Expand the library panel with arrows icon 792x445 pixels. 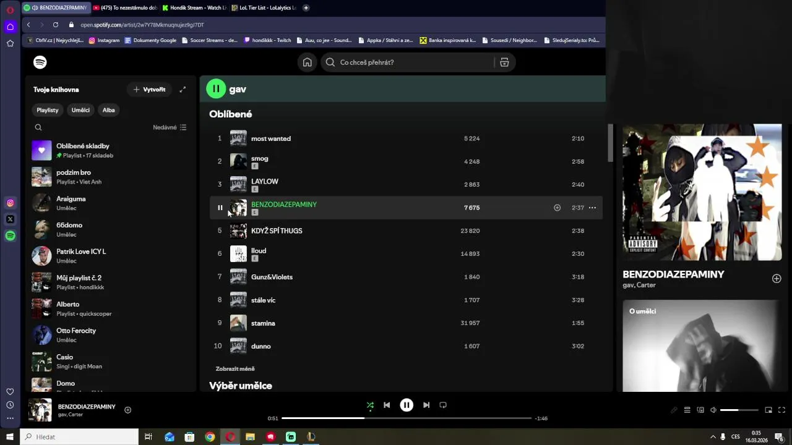point(183,90)
